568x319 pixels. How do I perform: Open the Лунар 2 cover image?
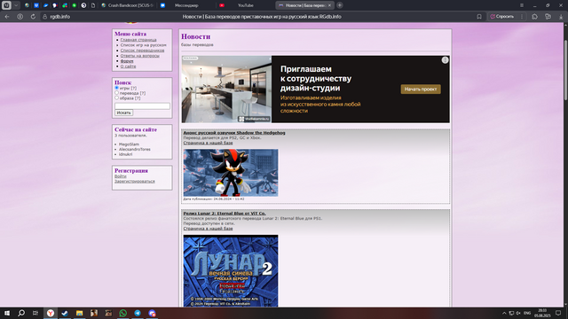coord(231,271)
